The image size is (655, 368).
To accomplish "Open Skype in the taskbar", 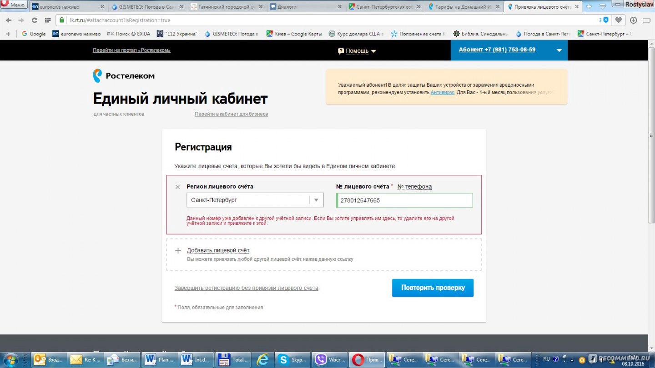I will tap(292, 359).
